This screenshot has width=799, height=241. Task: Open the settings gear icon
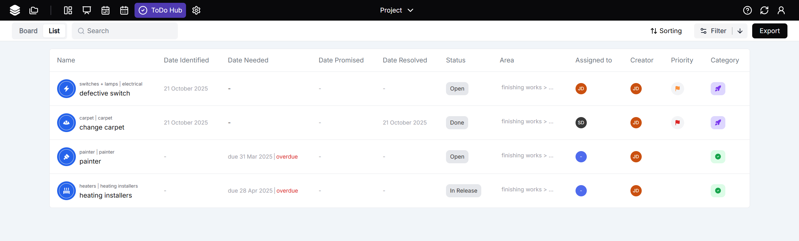(x=196, y=10)
